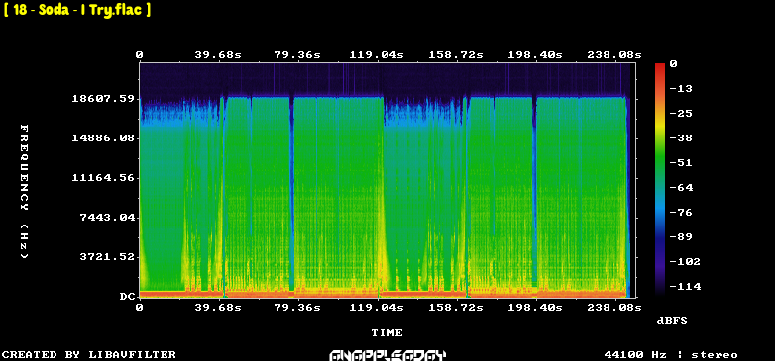Click the 11164.56 frequency axis label

[x=103, y=178]
